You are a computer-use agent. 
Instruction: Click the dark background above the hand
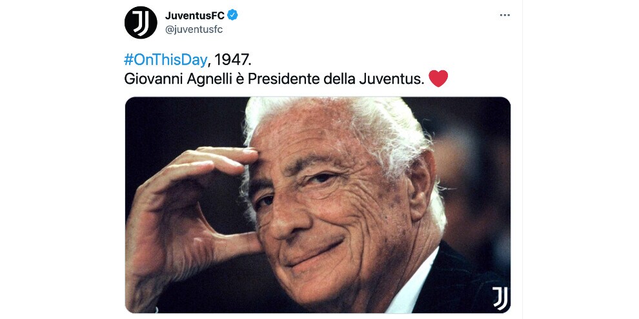(183, 122)
